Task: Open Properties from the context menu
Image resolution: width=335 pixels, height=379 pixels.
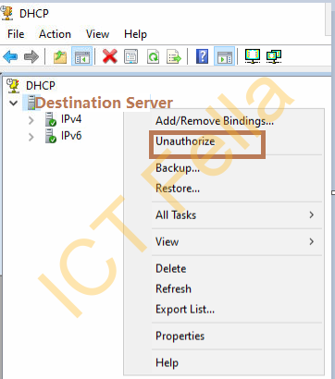Action: tap(224, 336)
